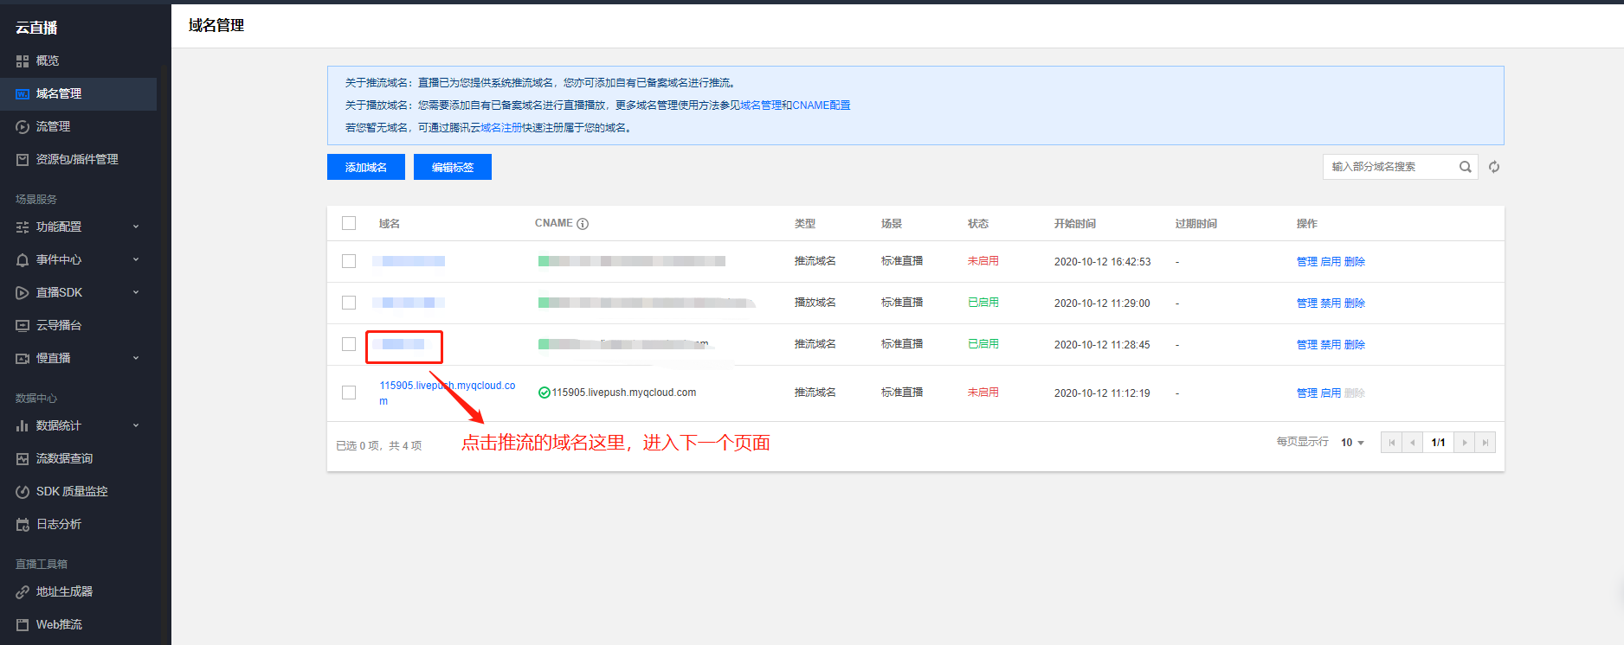Image resolution: width=1624 pixels, height=645 pixels.
Task: Click the 事件中心 bell icon
Action: [x=23, y=259]
